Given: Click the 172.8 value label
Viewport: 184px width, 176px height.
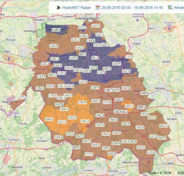Looking at the screenshot, I should 151,152.
